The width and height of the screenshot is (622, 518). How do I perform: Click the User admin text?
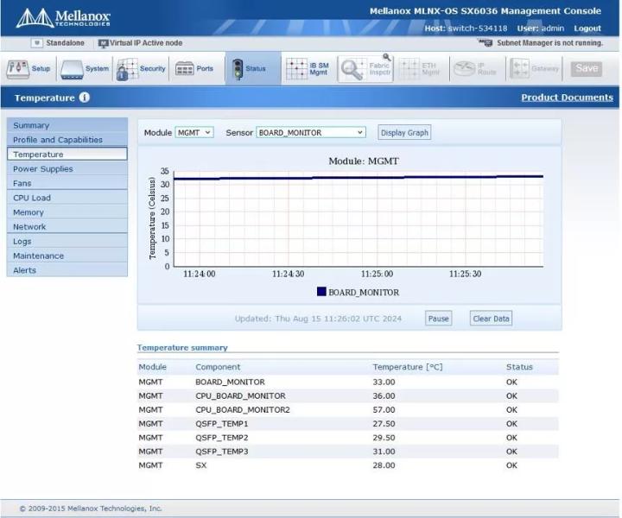coord(540,28)
